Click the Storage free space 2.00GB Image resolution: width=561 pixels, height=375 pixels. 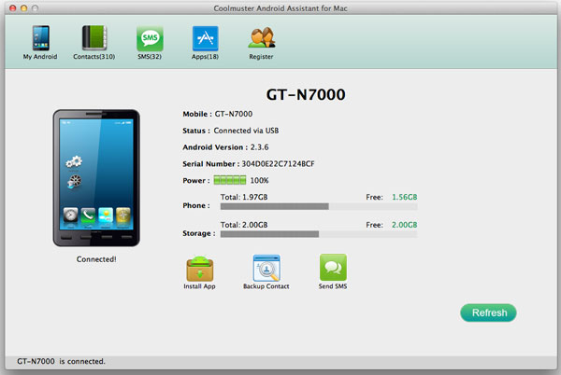(x=404, y=225)
